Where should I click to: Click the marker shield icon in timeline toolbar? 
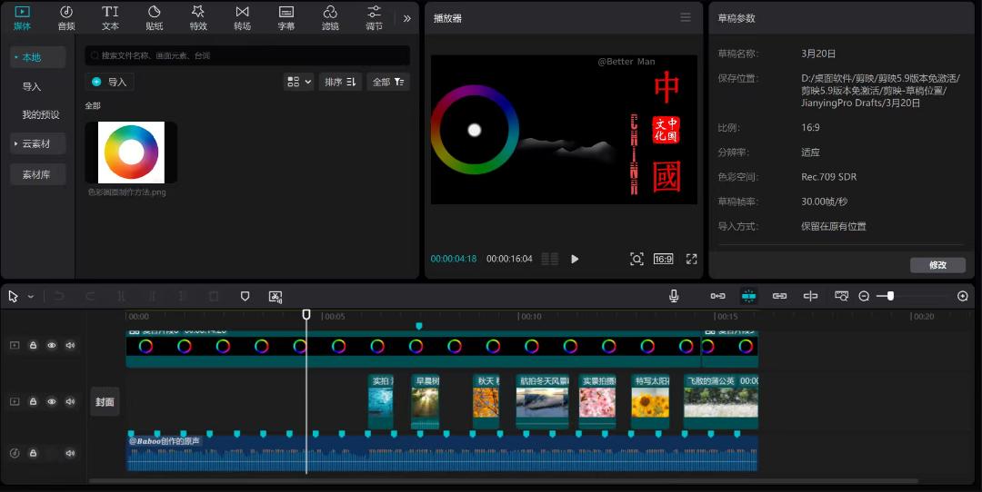[245, 296]
